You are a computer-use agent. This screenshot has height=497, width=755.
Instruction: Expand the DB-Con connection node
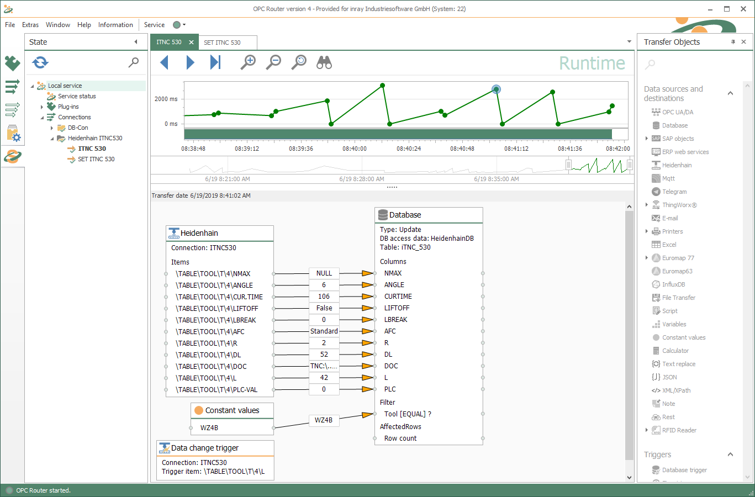click(x=52, y=128)
